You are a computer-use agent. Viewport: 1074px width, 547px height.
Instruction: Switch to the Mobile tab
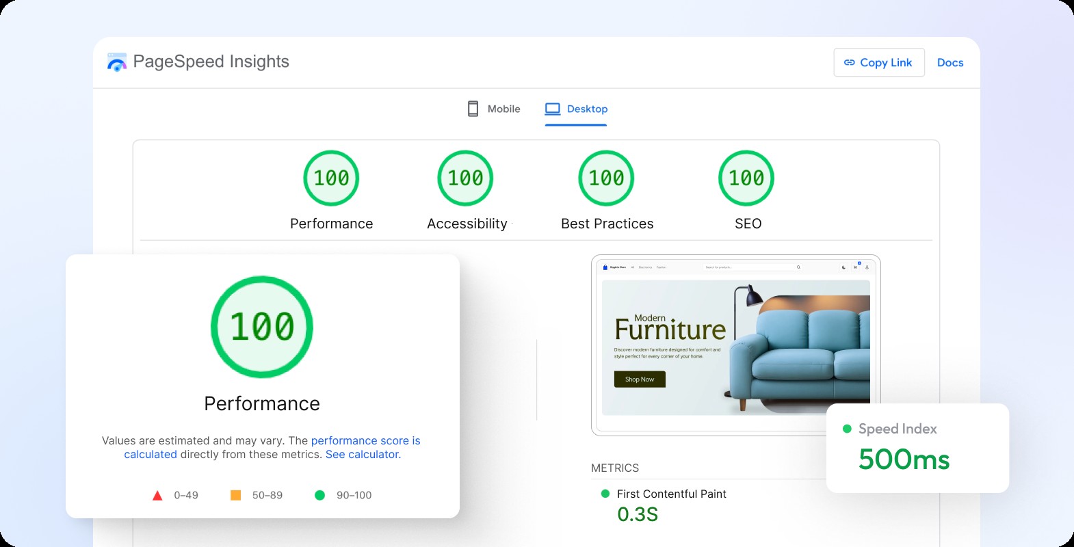coord(494,109)
